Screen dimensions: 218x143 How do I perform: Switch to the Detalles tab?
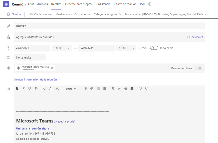click(x=56, y=4)
